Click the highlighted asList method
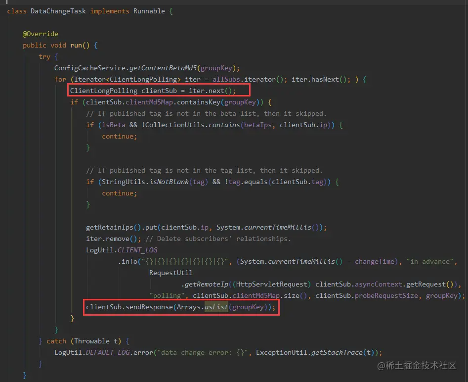This screenshot has width=468, height=382. click(216, 307)
